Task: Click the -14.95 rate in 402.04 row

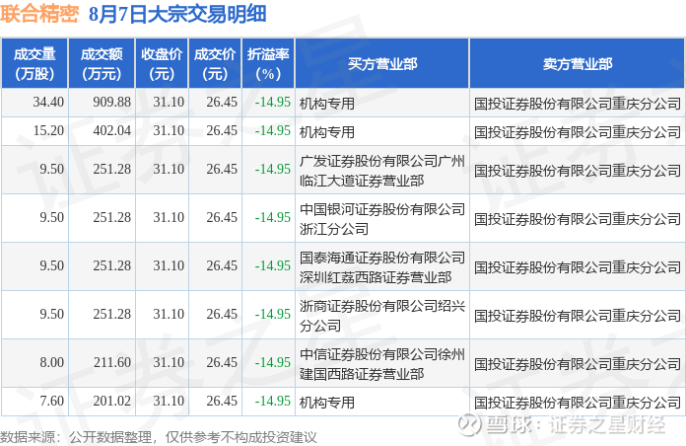Action: 273,130
